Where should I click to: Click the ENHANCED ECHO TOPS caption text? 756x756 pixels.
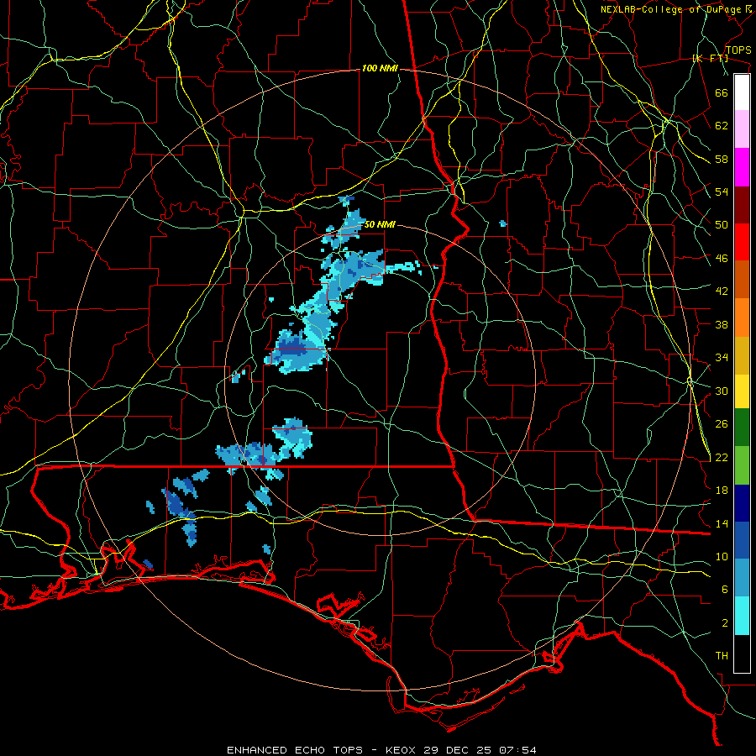pos(295,750)
